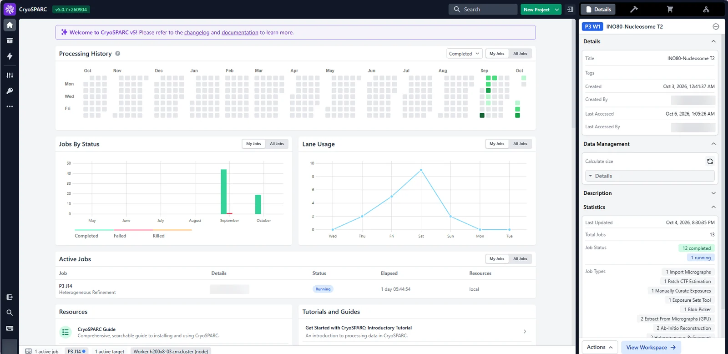
Task: Click the New Project button
Action: click(x=536, y=10)
